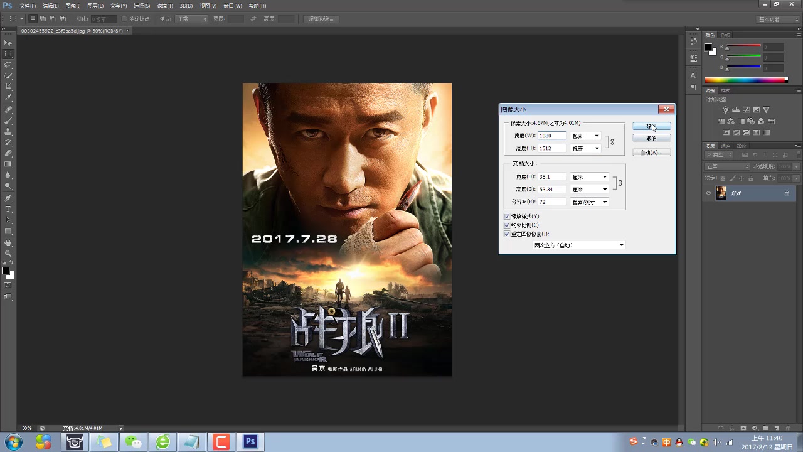Image resolution: width=803 pixels, height=452 pixels.
Task: Select the Move tool
Action: coord(8,43)
